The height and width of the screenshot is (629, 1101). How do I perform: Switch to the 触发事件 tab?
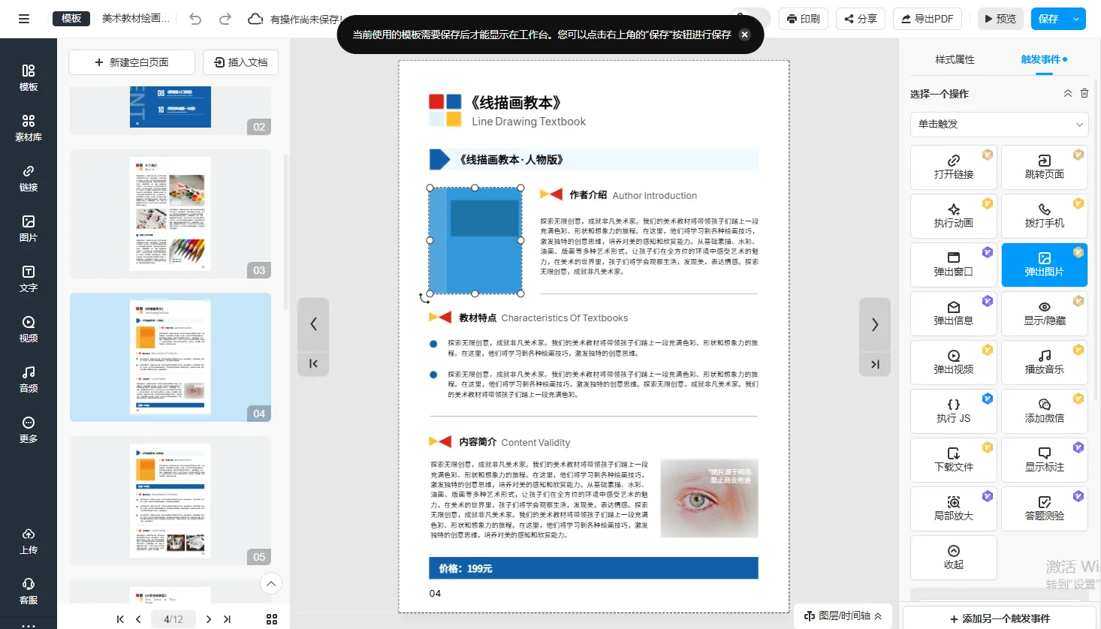pyautogui.click(x=1044, y=59)
